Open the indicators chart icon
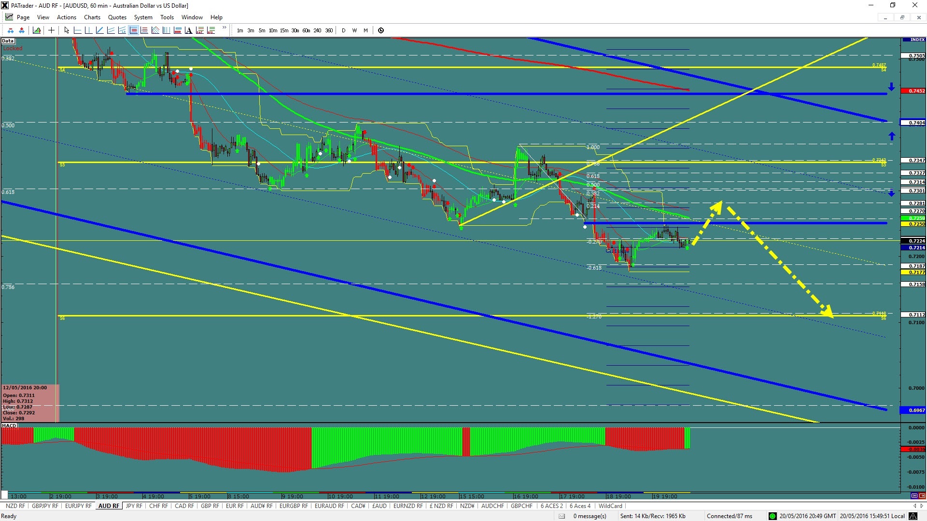 tap(37, 30)
